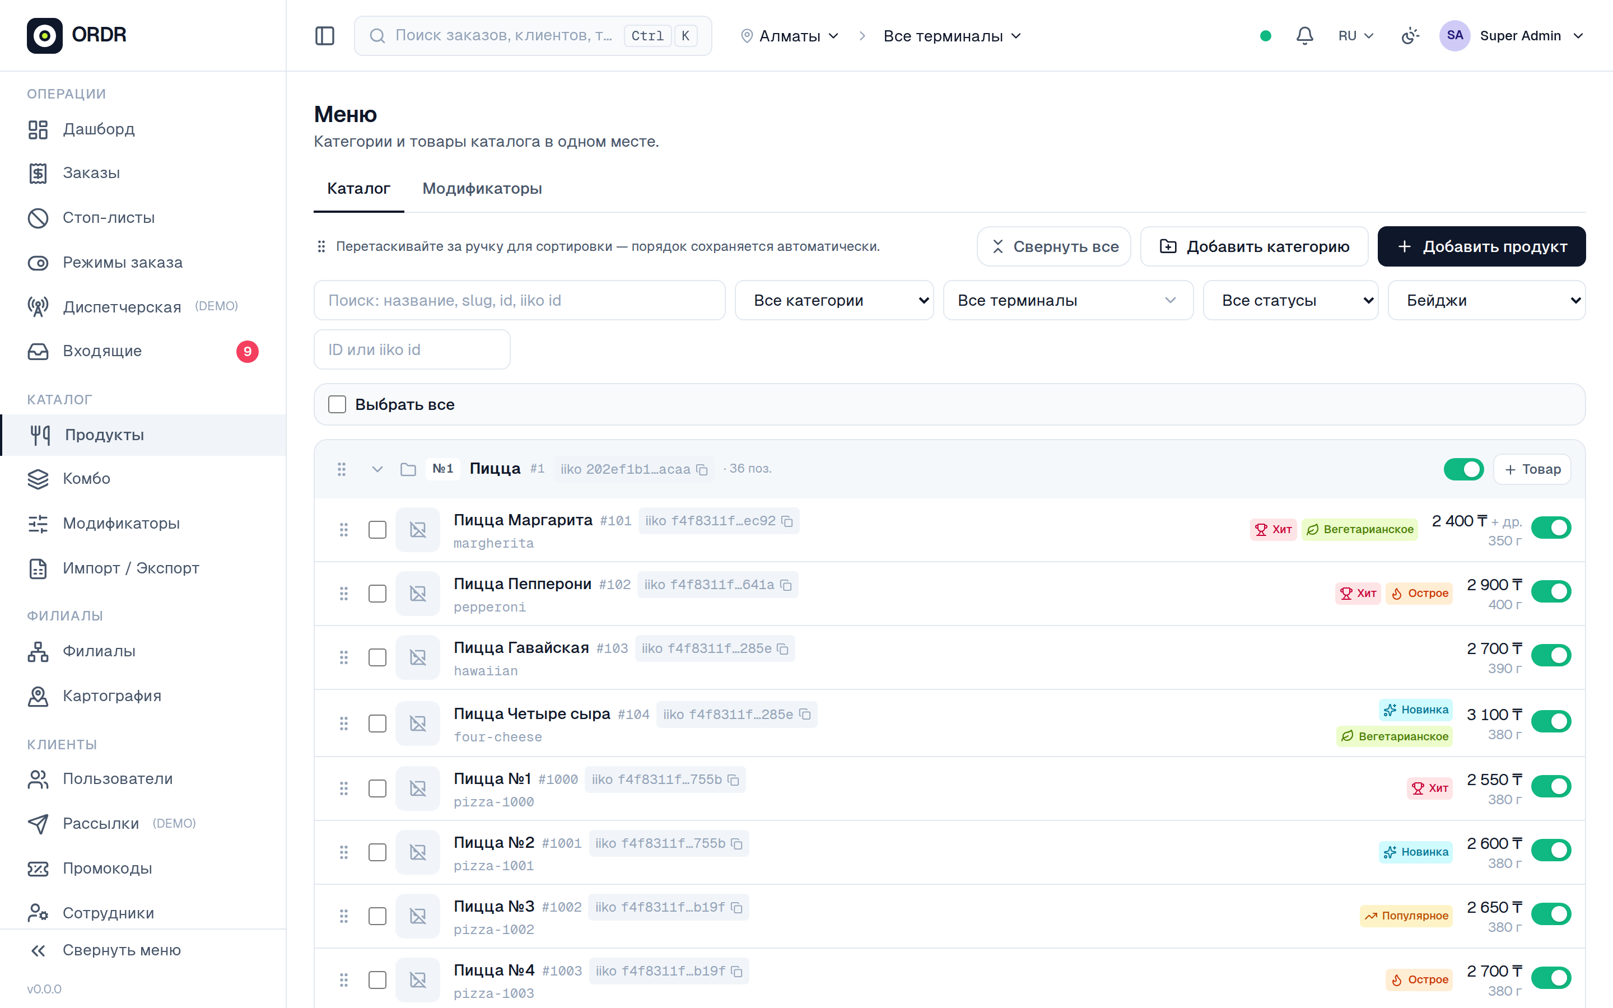Open the RU language dropdown
1613x1008 pixels.
click(1356, 36)
